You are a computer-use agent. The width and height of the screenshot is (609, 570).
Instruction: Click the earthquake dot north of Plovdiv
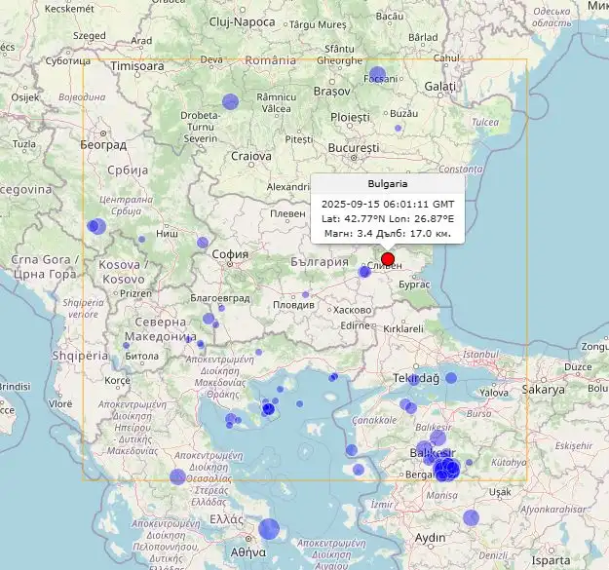(x=305, y=294)
